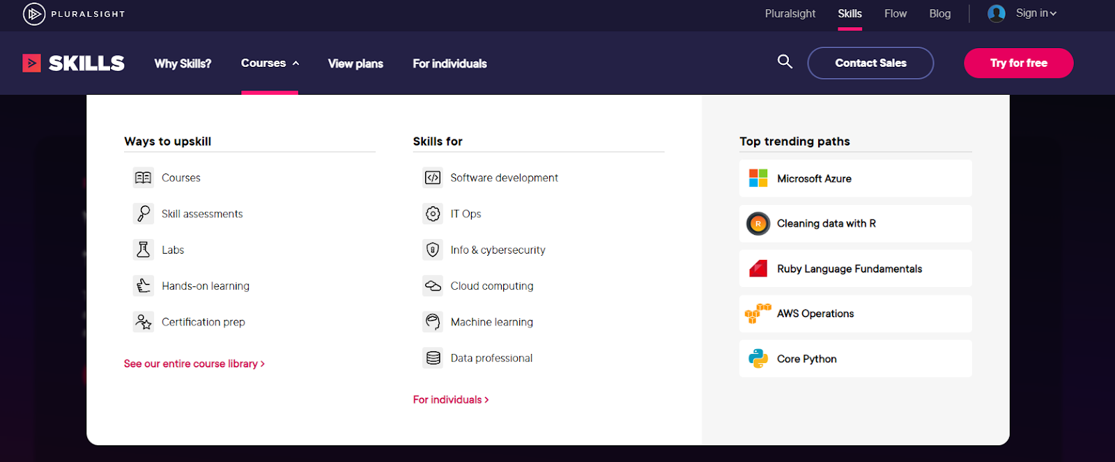Select the Skills top nav tab
The image size is (1115, 462).
[x=849, y=13]
